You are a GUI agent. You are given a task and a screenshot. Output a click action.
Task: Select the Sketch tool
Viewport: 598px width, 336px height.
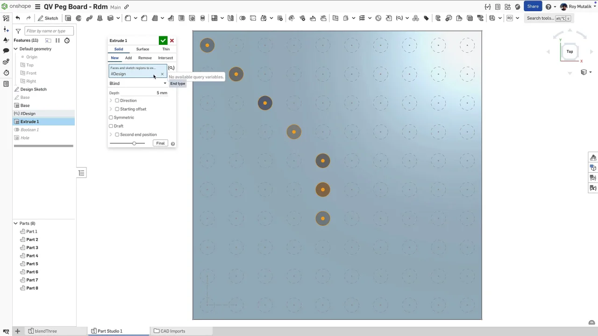pyautogui.click(x=48, y=18)
